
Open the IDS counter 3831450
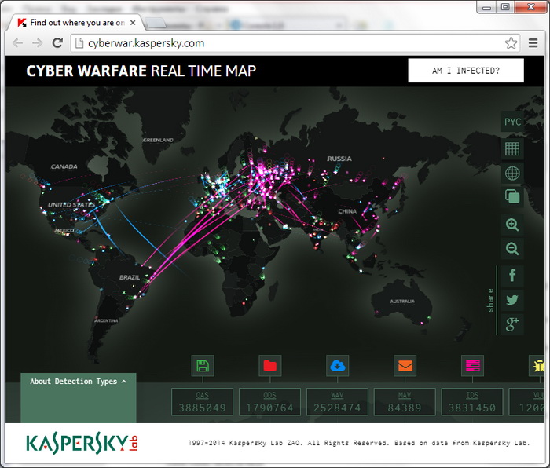(x=472, y=402)
